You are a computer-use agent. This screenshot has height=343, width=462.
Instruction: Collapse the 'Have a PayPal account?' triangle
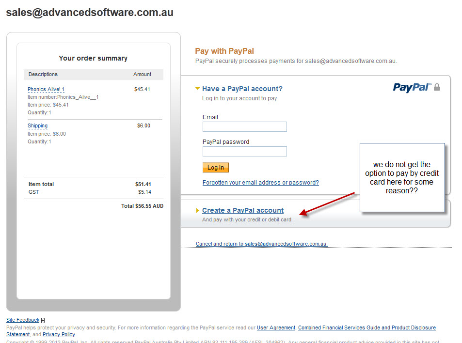197,89
